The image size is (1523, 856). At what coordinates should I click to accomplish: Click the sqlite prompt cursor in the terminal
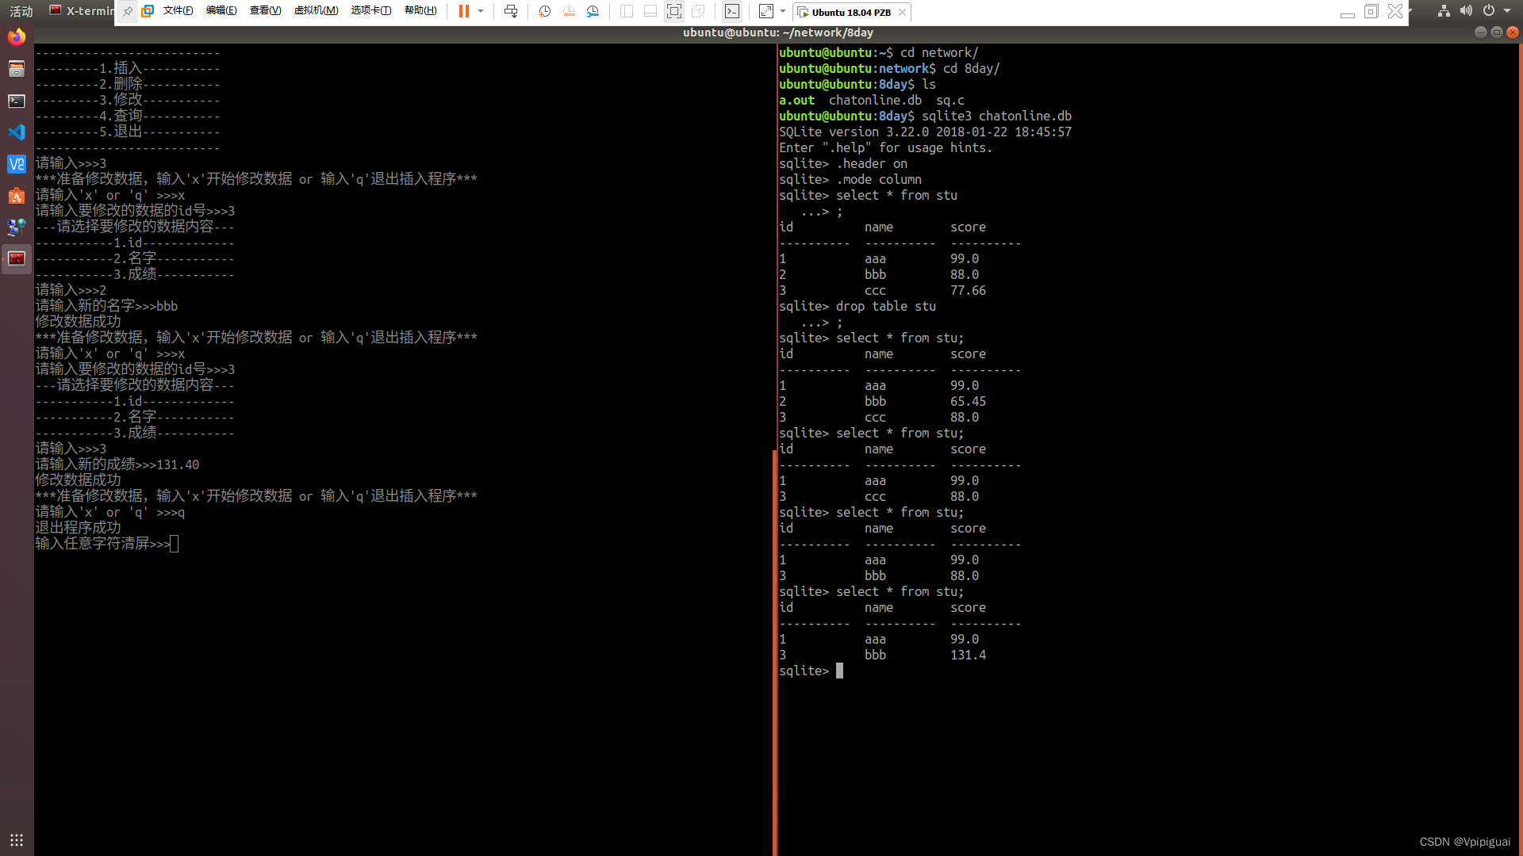838,671
